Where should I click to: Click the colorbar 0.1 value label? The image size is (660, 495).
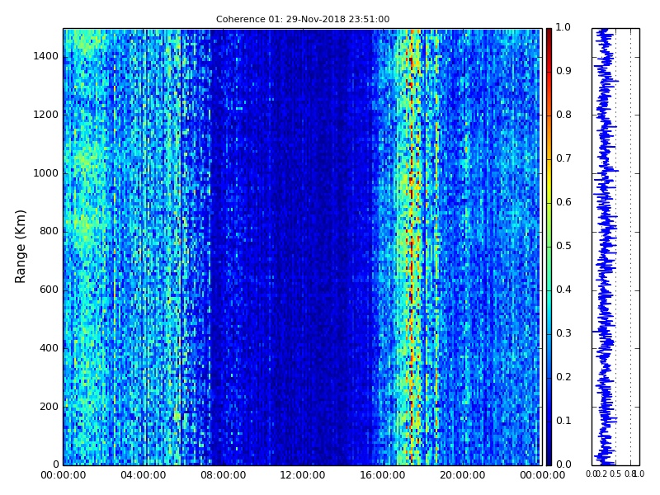point(563,421)
